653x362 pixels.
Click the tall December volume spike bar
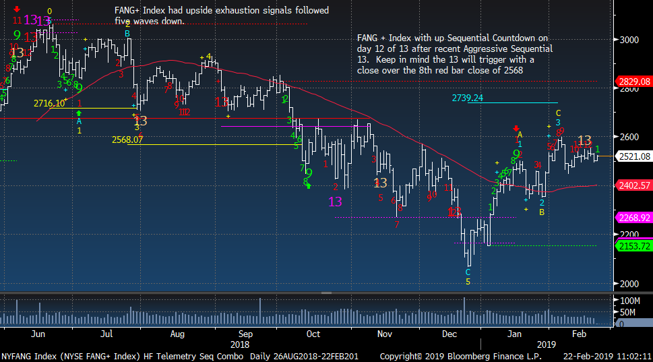click(x=464, y=311)
